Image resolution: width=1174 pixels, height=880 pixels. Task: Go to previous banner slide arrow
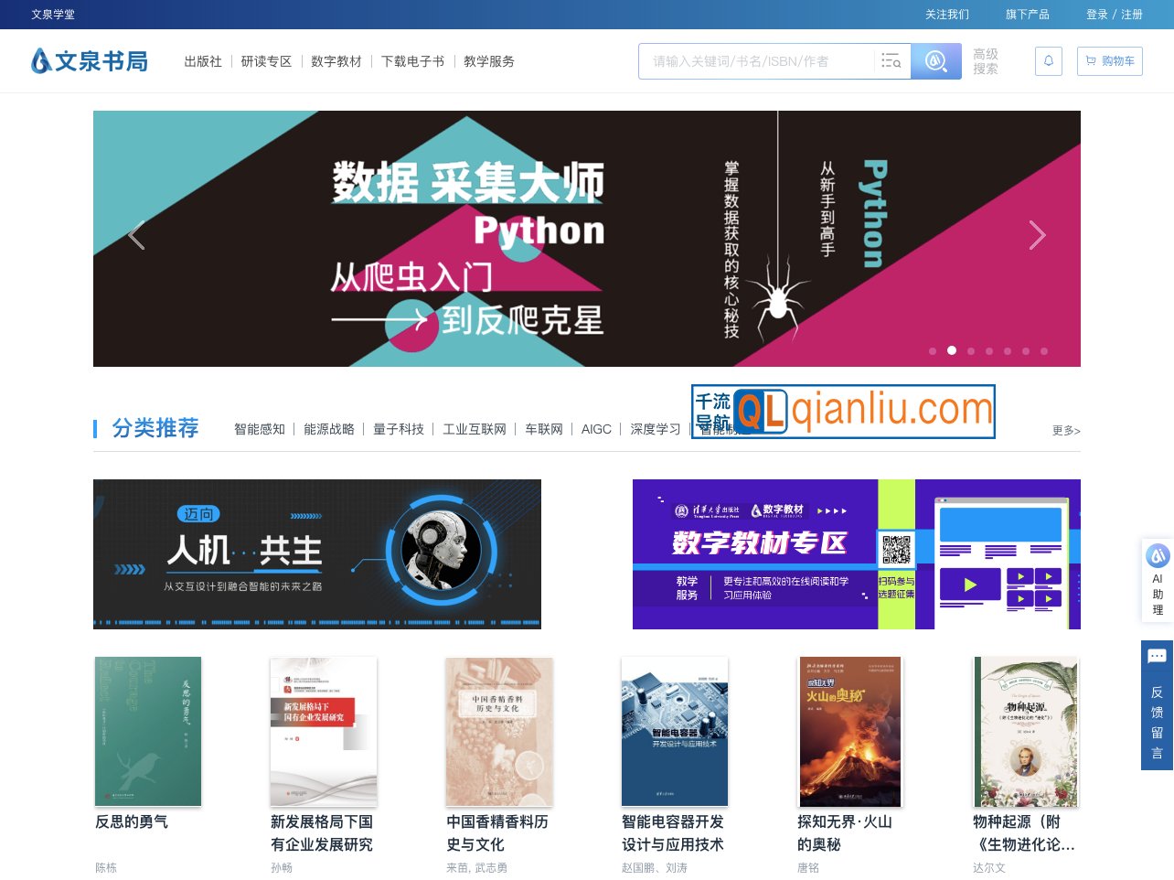tap(137, 236)
